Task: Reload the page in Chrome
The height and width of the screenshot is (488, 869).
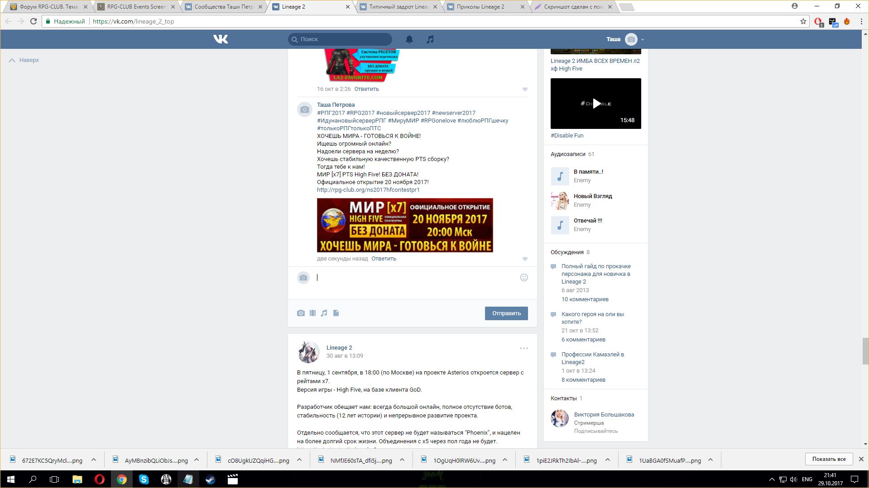Action: pyautogui.click(x=33, y=21)
